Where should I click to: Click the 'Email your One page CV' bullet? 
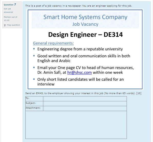point(86,70)
